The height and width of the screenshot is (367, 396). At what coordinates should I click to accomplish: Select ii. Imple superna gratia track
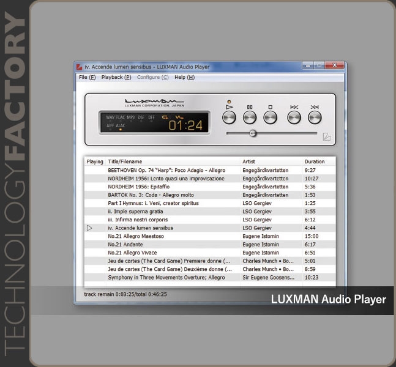coord(210,211)
